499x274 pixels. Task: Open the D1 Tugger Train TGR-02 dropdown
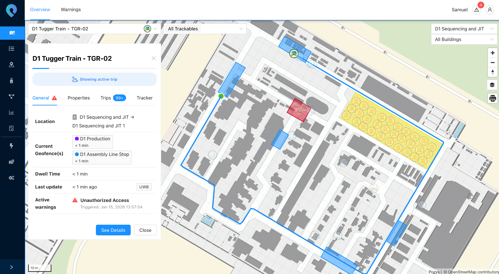94,29
